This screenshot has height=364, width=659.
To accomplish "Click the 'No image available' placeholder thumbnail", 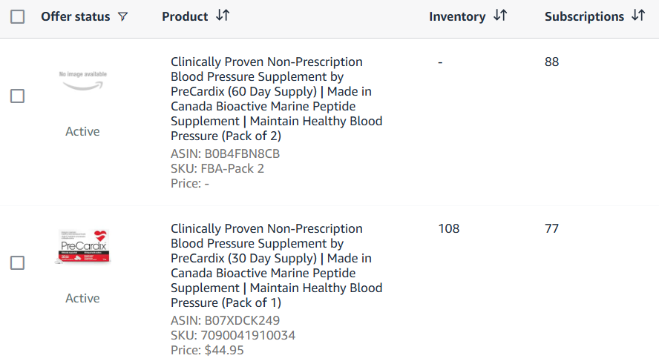I will tap(82, 80).
